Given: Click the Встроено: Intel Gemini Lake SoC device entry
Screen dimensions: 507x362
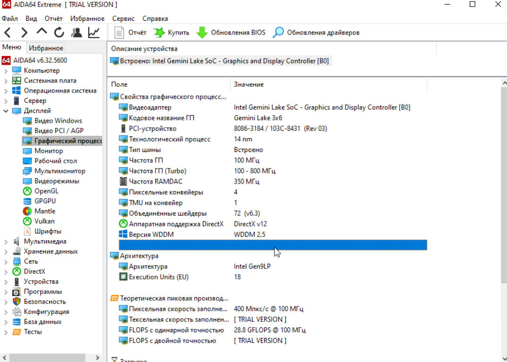Looking at the screenshot, I should [221, 61].
